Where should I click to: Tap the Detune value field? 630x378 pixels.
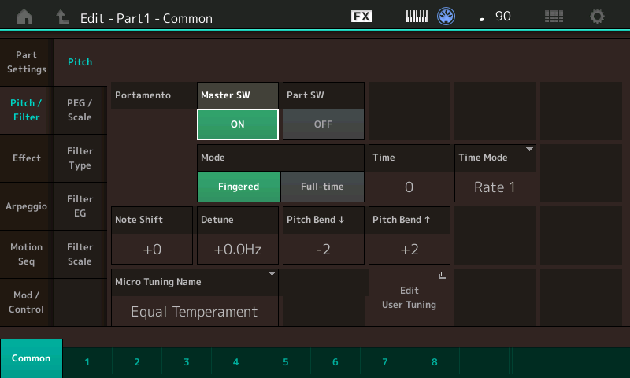pyautogui.click(x=239, y=249)
